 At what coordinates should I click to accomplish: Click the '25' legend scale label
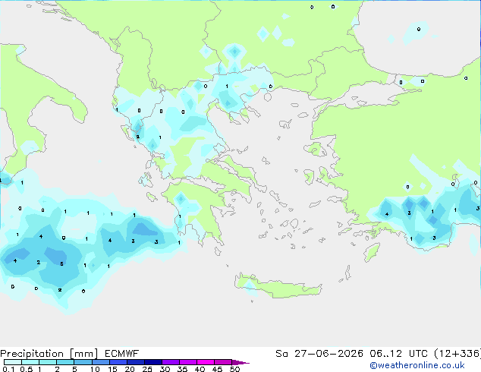click(x=147, y=369)
